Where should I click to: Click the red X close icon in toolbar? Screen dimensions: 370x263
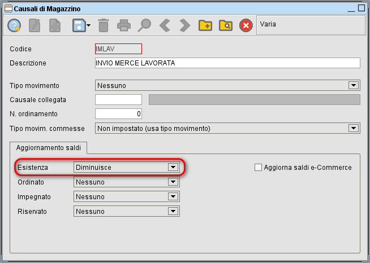pos(246,25)
